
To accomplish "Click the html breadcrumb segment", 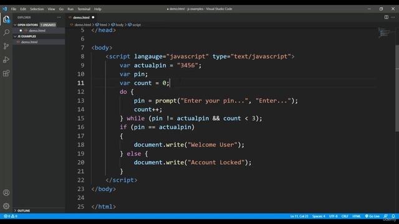I will click(x=103, y=25).
